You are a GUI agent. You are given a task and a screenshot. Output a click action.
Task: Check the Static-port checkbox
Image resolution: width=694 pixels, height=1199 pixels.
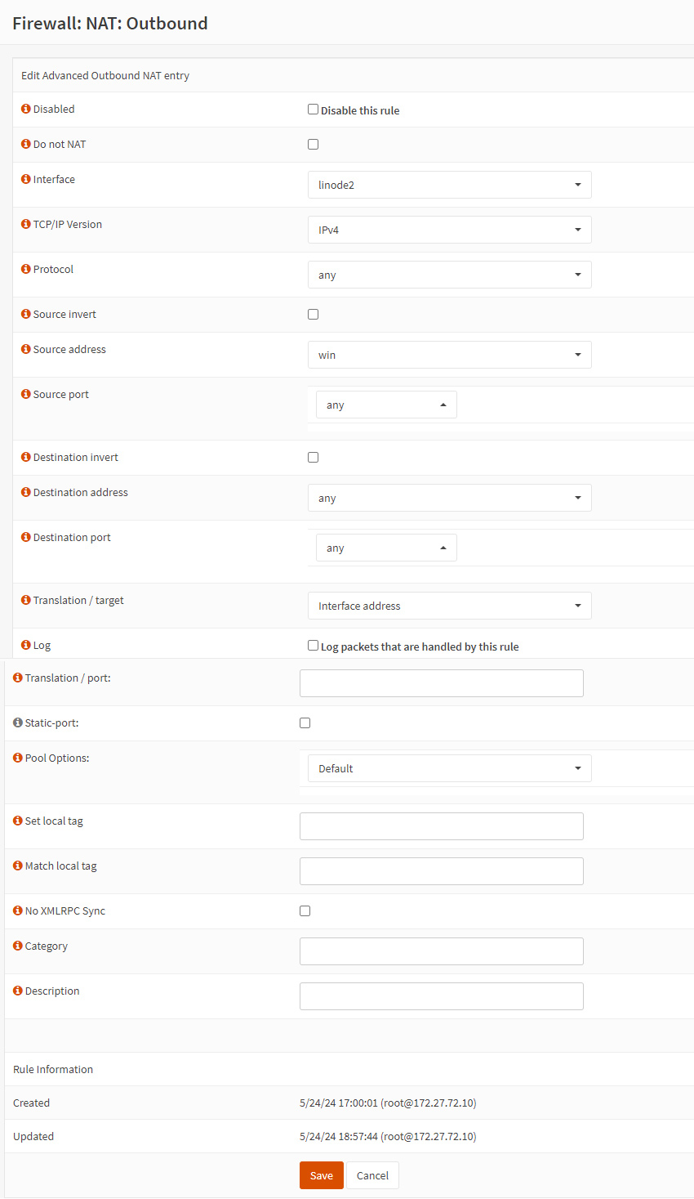pos(305,723)
